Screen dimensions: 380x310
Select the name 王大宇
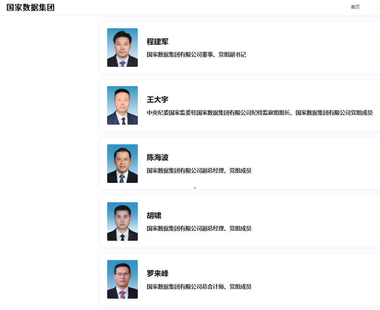point(158,100)
